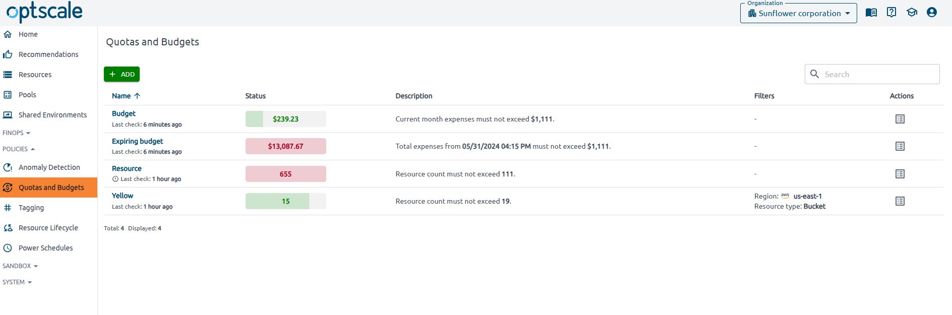Open Resource Lifecycle from sidebar
Screen dimensions: 952x315
[49, 228]
